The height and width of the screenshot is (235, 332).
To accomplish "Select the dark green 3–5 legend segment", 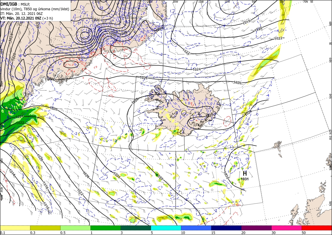I will (136, 228).
